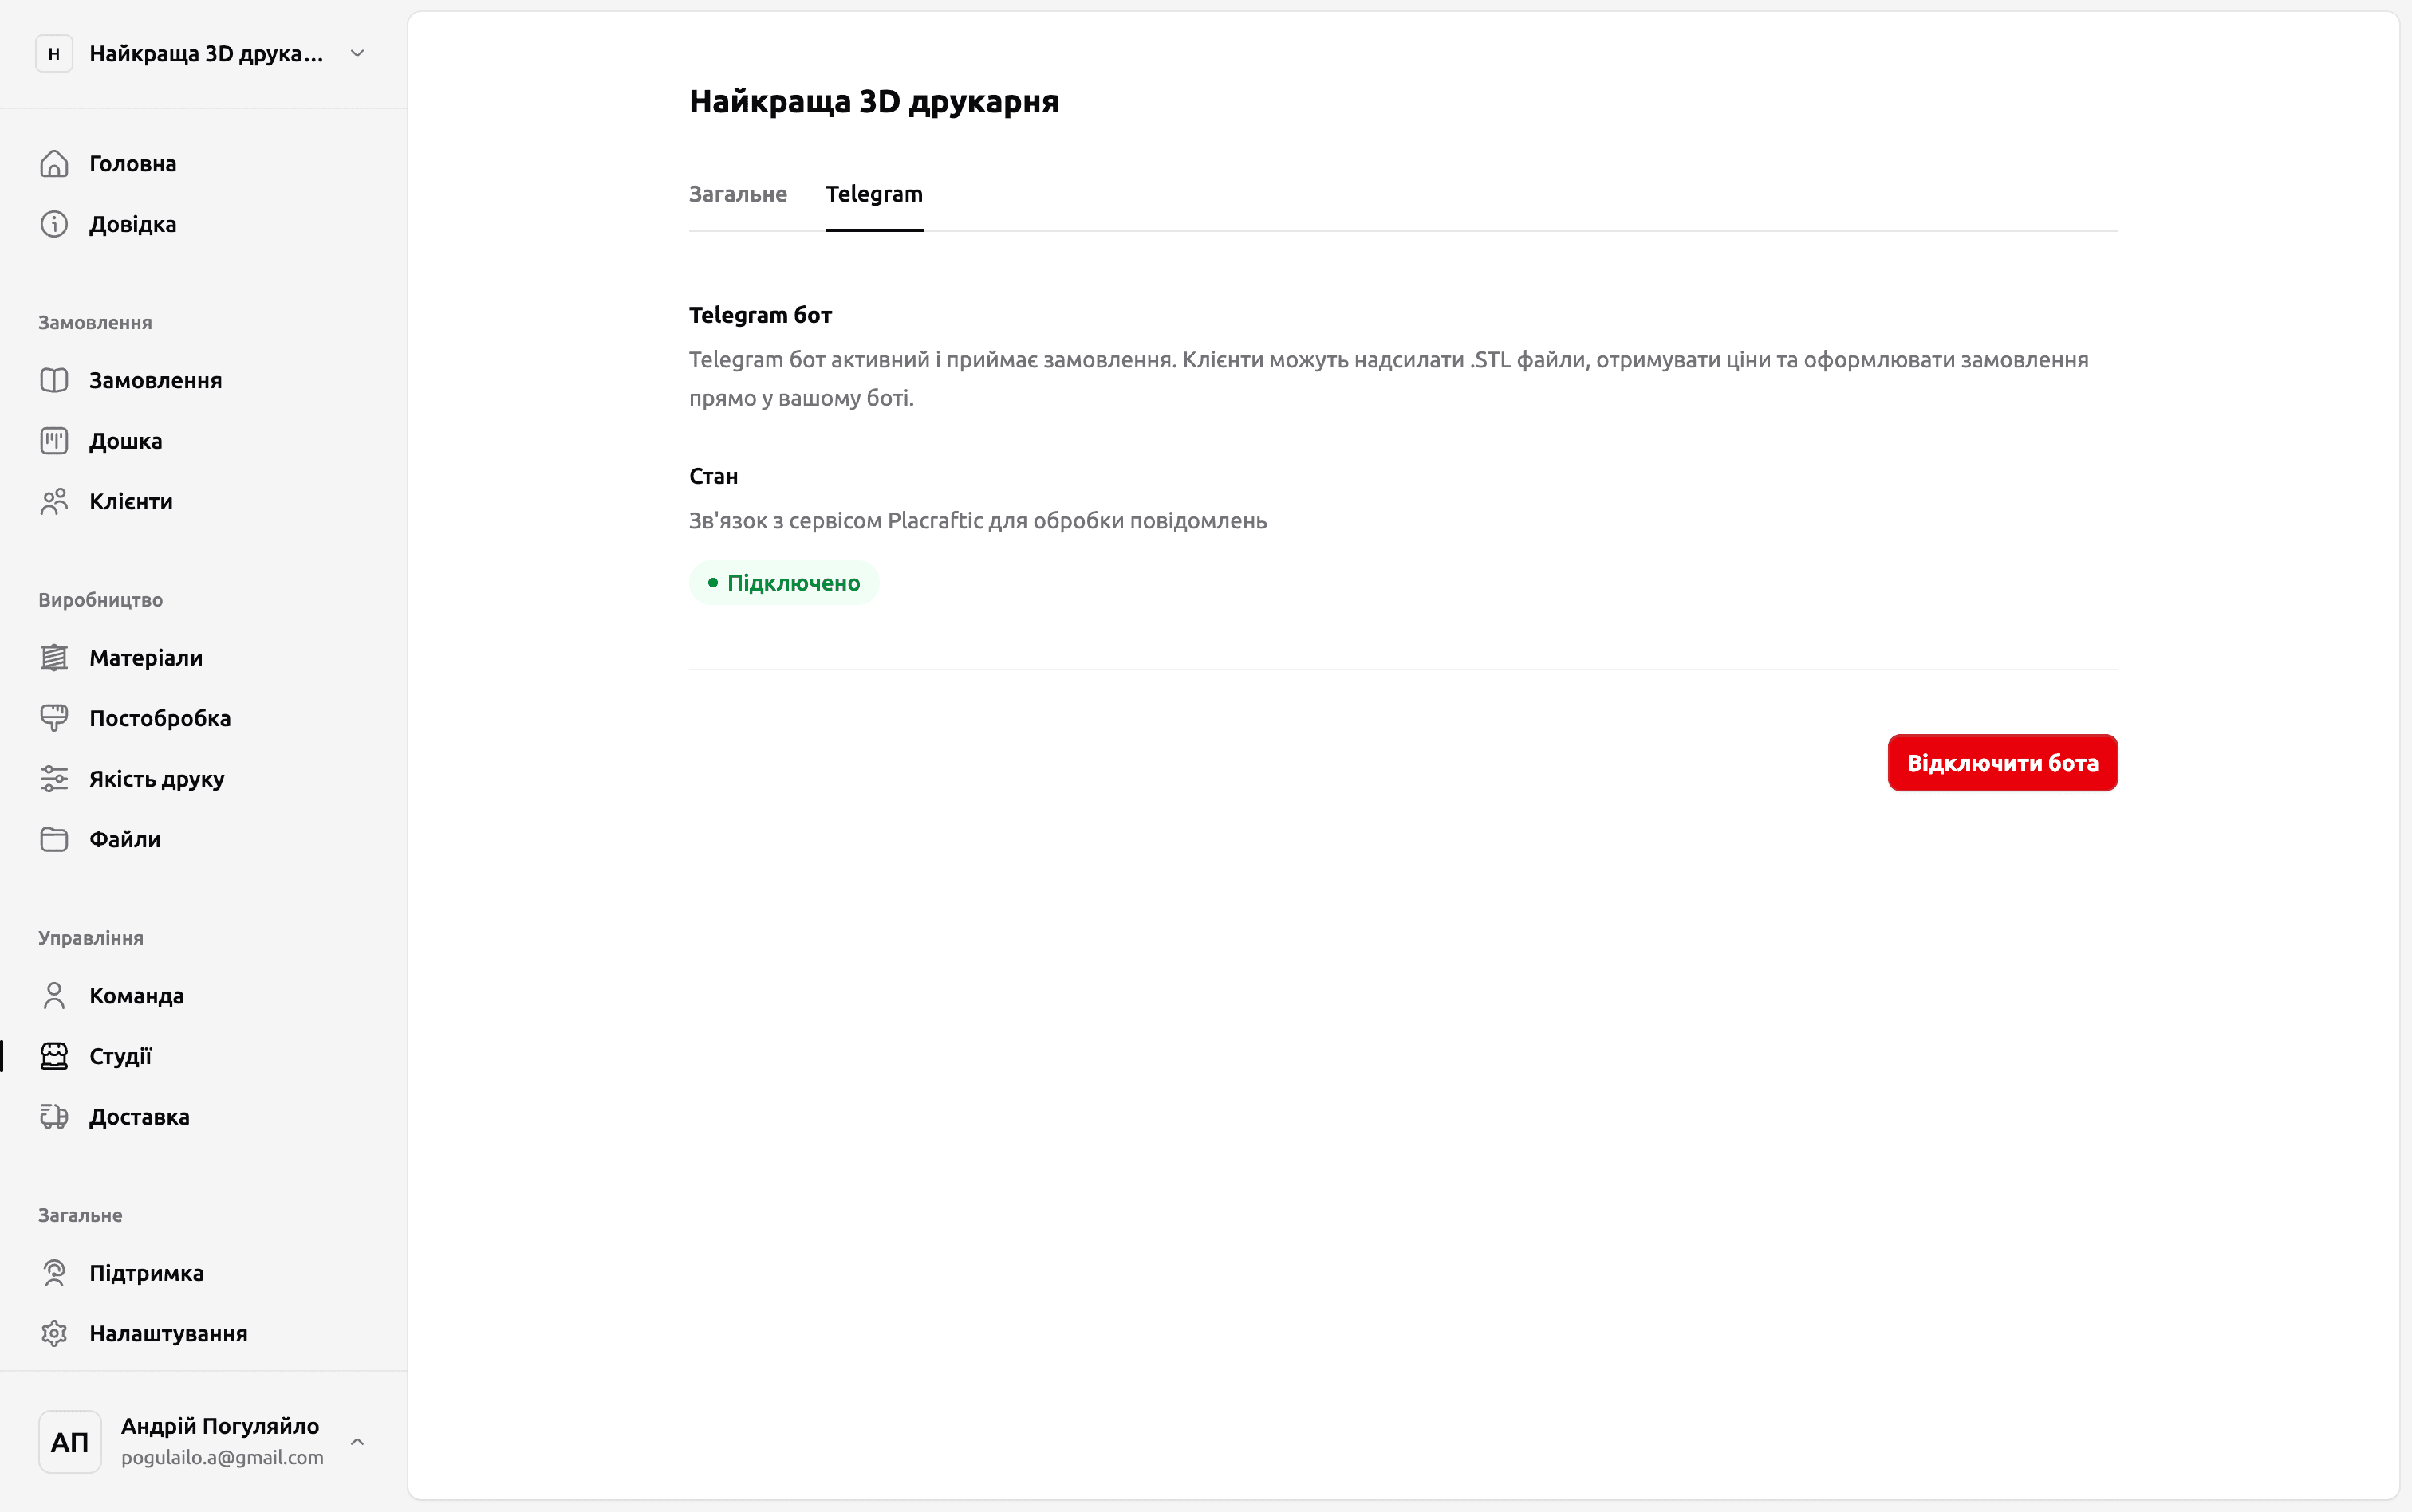Open Налаштування via its gear icon

pyautogui.click(x=54, y=1334)
